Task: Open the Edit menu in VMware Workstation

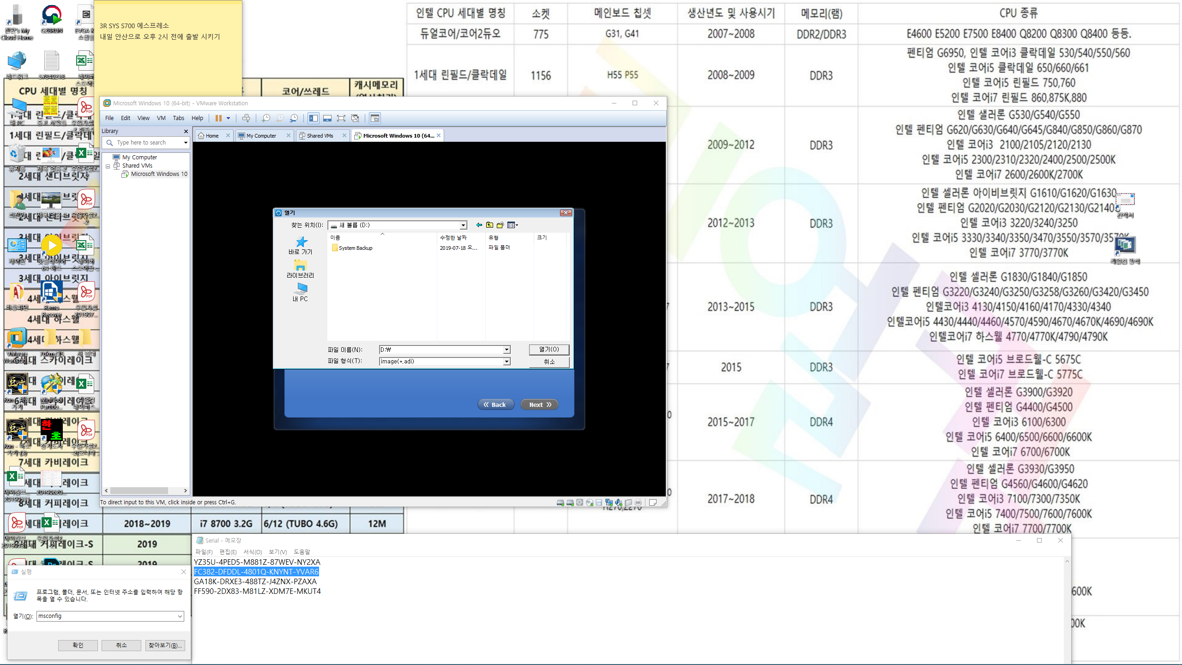Action: (126, 118)
